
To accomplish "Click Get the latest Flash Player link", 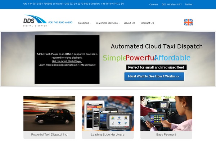I will click(x=67, y=61).
